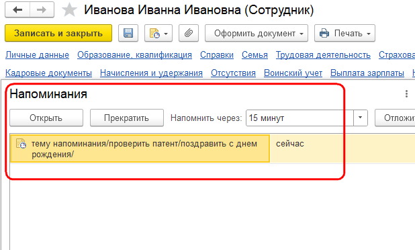
Task: Open the Выплата зарплаты link
Action: pos(367,73)
